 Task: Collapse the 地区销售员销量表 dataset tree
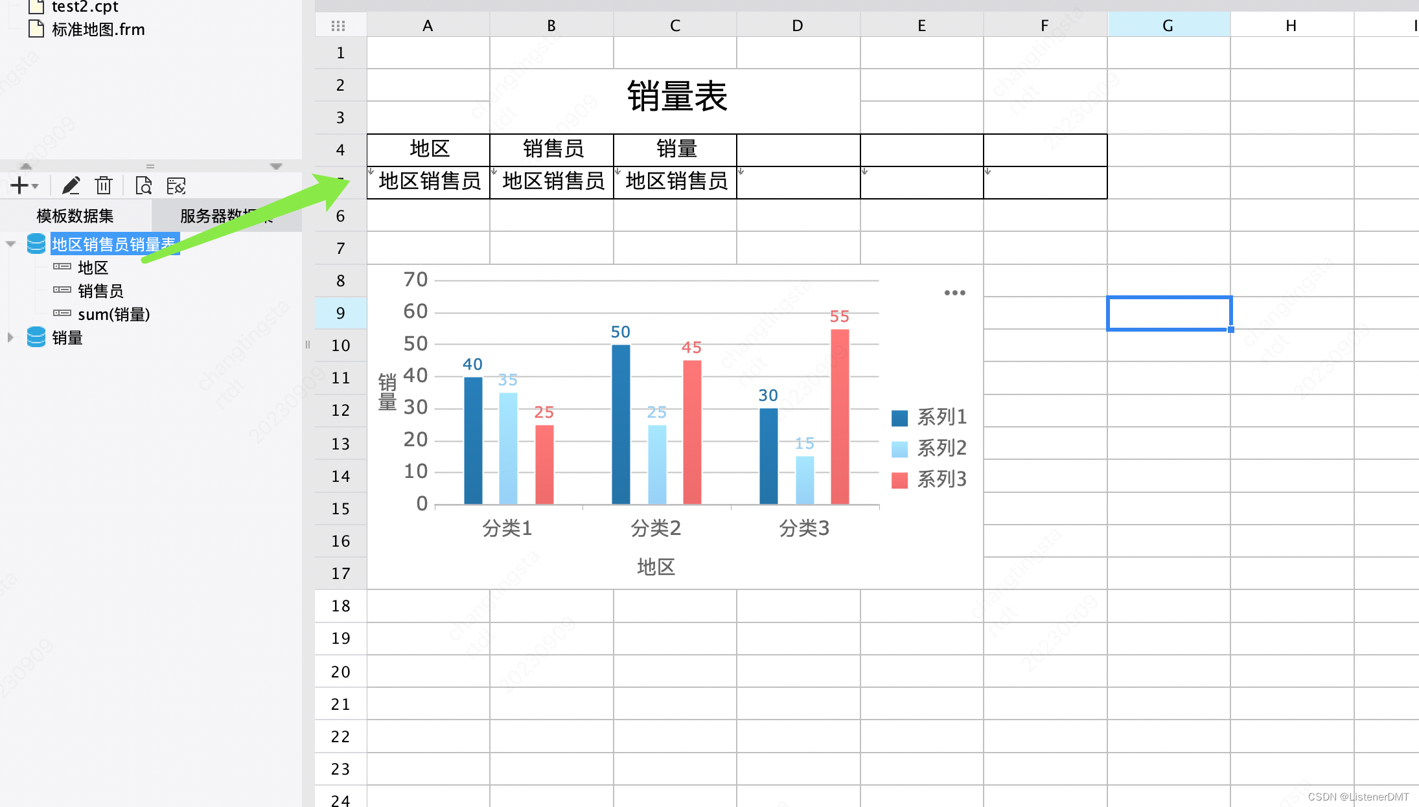tap(10, 244)
